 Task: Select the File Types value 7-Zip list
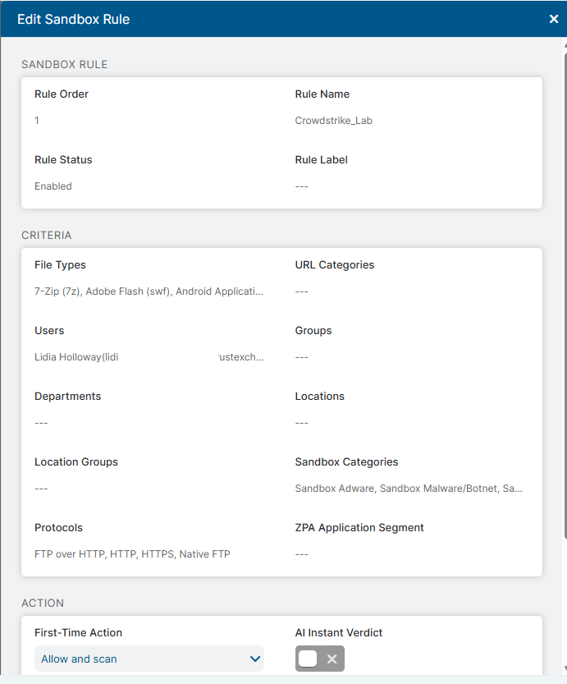149,292
